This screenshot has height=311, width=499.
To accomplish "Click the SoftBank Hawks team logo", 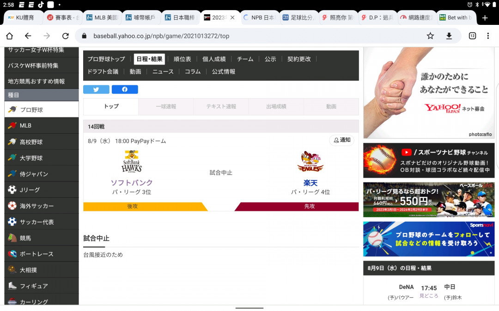I will [x=131, y=161].
